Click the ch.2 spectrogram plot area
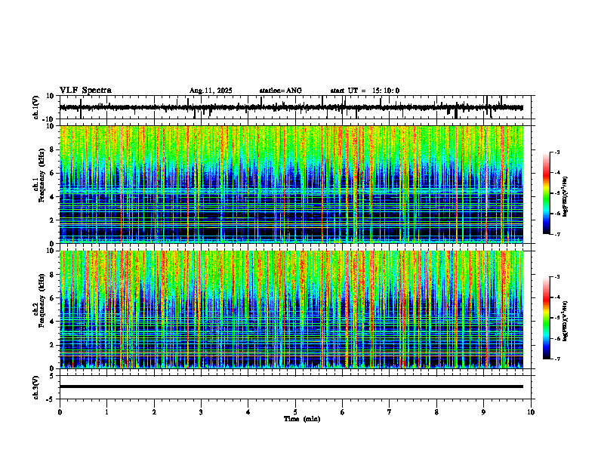Image resolution: width=598 pixels, height=462 pixels. [291, 310]
